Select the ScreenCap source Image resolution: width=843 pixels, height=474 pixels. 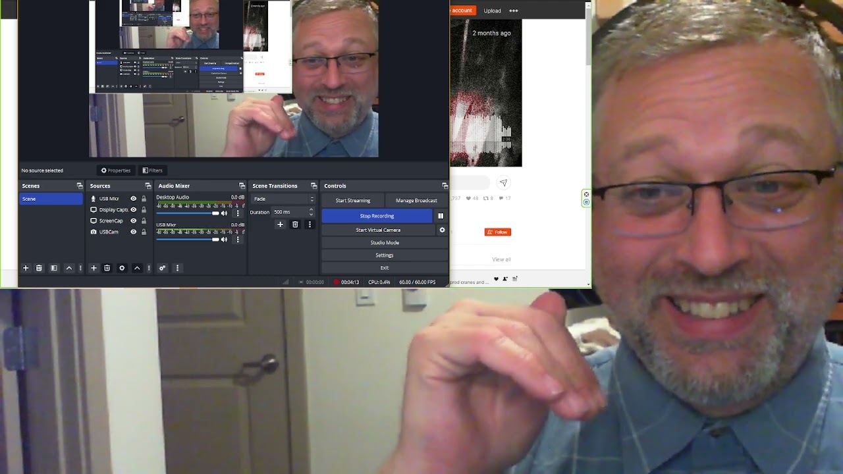click(111, 221)
